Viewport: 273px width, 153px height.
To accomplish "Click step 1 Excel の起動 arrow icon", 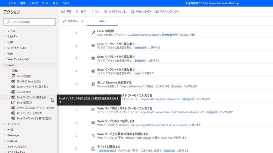I will pos(93,33).
